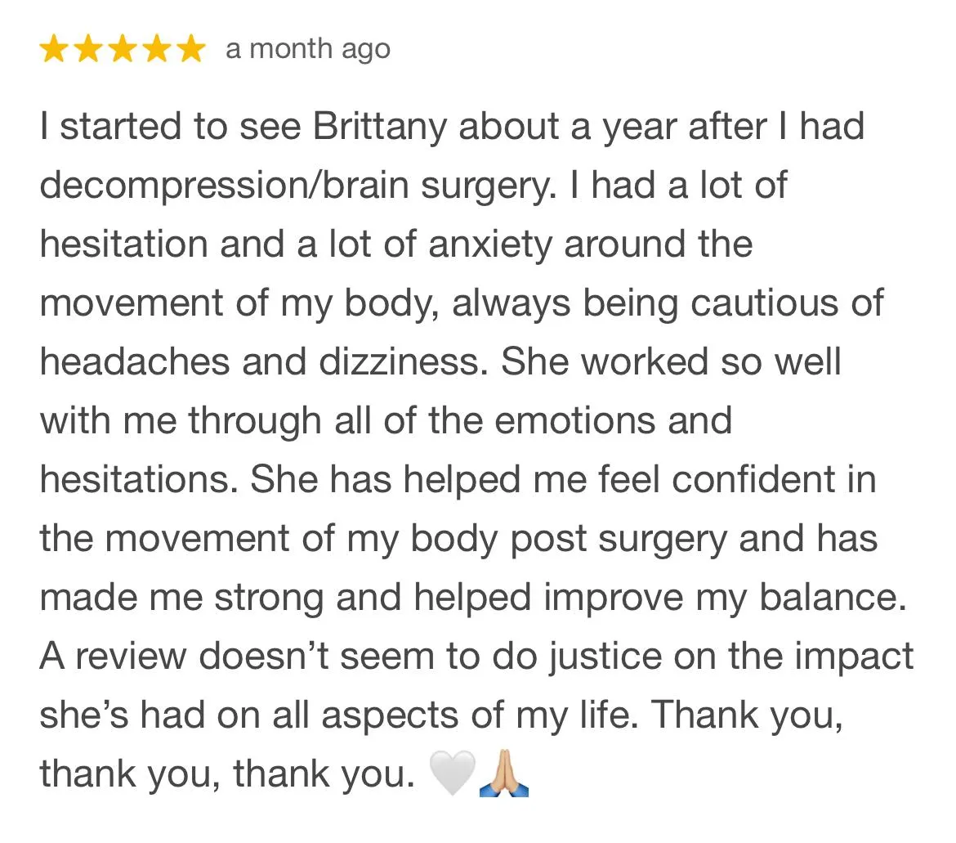This screenshot has width=956, height=843.
Task: Tap the praying hands emoji
Action: point(503,772)
